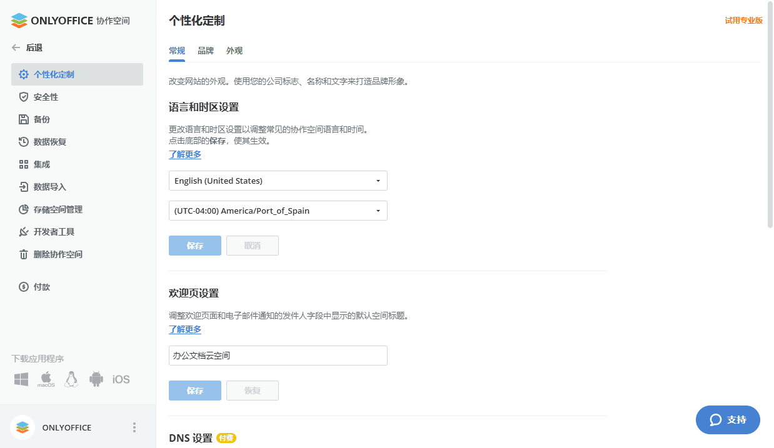Open the three-dot menu beside ONLYOFFICE profile
Screen dimensions: 774x448
point(134,427)
